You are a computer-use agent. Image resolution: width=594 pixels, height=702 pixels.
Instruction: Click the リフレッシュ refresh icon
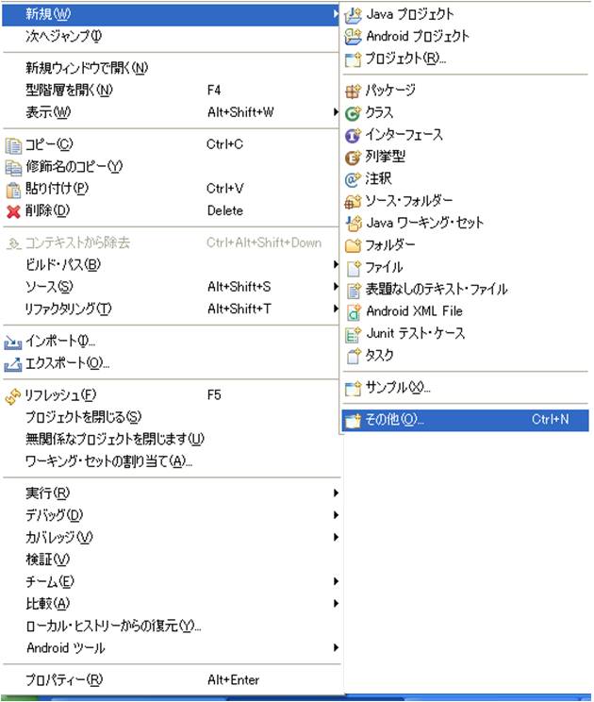pos(13,396)
